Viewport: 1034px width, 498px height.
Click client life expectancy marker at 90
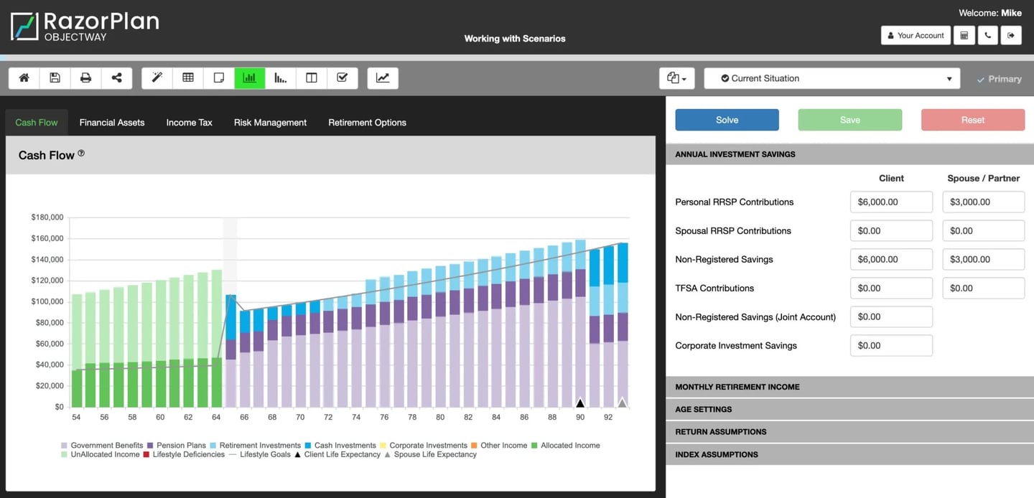pos(580,403)
